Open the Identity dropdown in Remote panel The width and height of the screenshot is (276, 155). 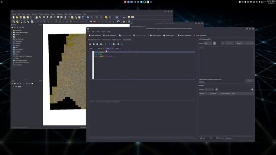click(209, 90)
